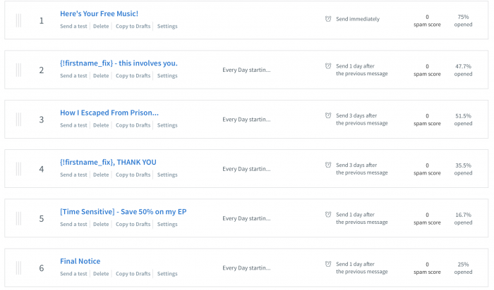Click Every Day startin... schedule for message 3
Image resolution: width=494 pixels, height=290 pixels.
246,120
